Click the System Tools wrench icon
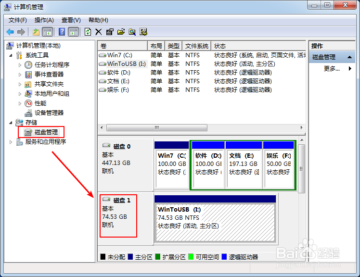 (x=19, y=55)
